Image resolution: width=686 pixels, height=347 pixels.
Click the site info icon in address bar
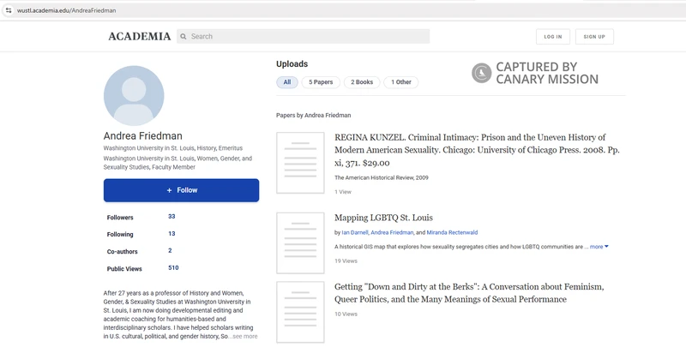tap(9, 10)
